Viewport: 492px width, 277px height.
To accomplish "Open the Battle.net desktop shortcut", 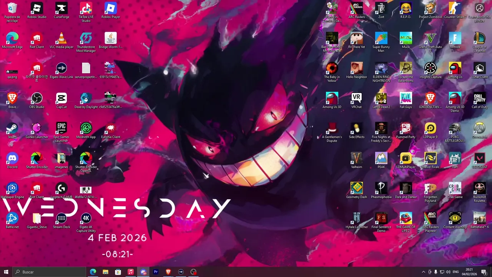I will pos(12,221).
